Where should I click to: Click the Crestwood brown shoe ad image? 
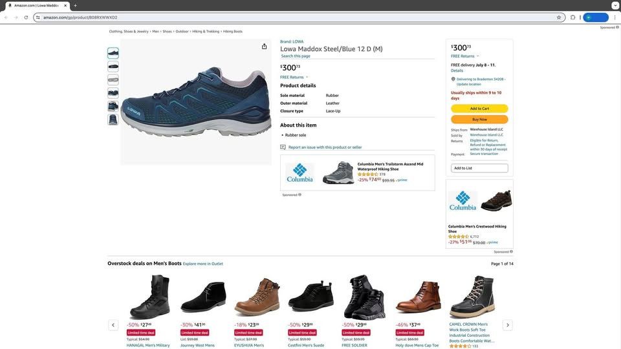click(496, 200)
